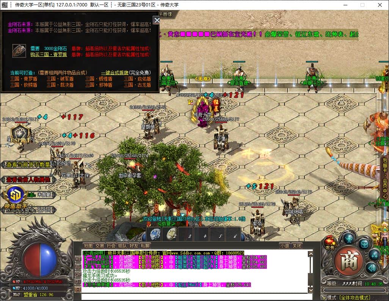Viewport: 389px width, 301px height.
Task: Toggle second chat filter icon on left
Action: (x=78, y=266)
